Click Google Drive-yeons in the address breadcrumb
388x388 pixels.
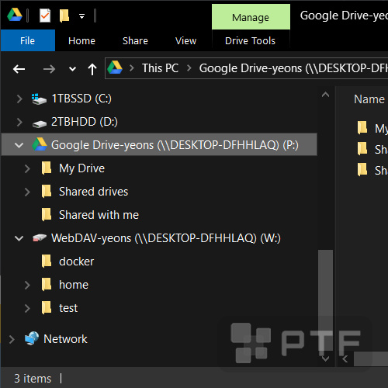[293, 68]
